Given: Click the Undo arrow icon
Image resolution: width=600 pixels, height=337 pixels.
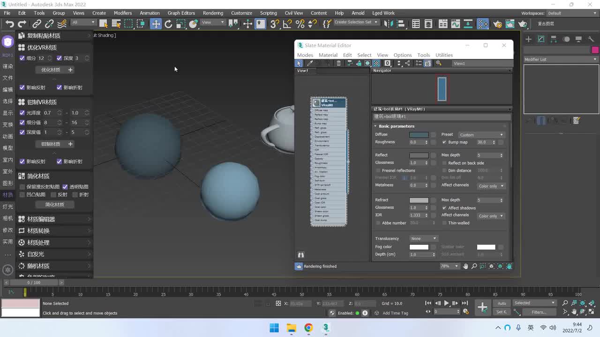Looking at the screenshot, I should (x=9, y=24).
